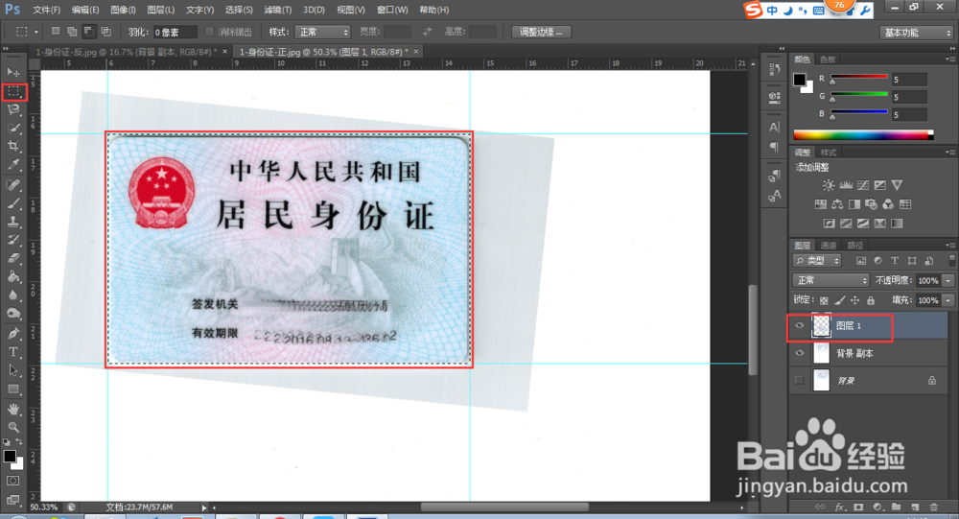Click the 调整边缘 button
959x519 pixels.
(x=541, y=32)
